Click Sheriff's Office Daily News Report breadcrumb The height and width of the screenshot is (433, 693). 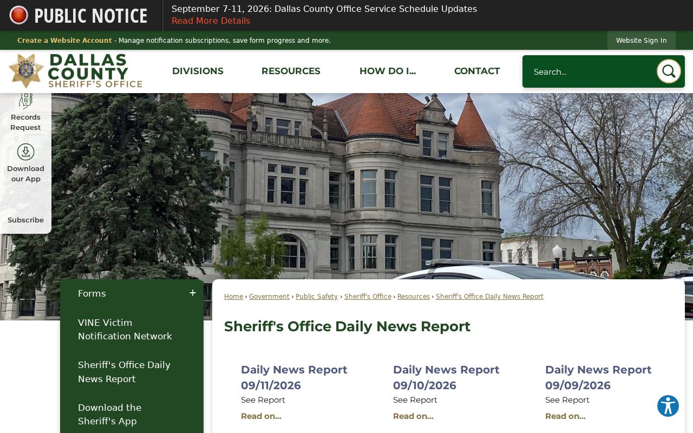(489, 297)
